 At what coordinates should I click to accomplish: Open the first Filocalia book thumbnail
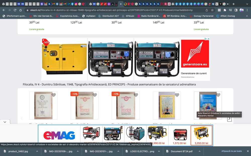[43, 105]
